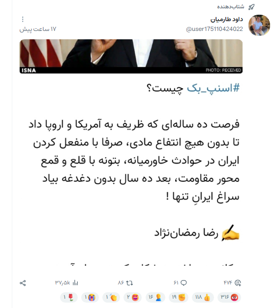The width and height of the screenshot is (277, 308).
Task: Open داود طارمیان profile name
Action: tap(227, 20)
